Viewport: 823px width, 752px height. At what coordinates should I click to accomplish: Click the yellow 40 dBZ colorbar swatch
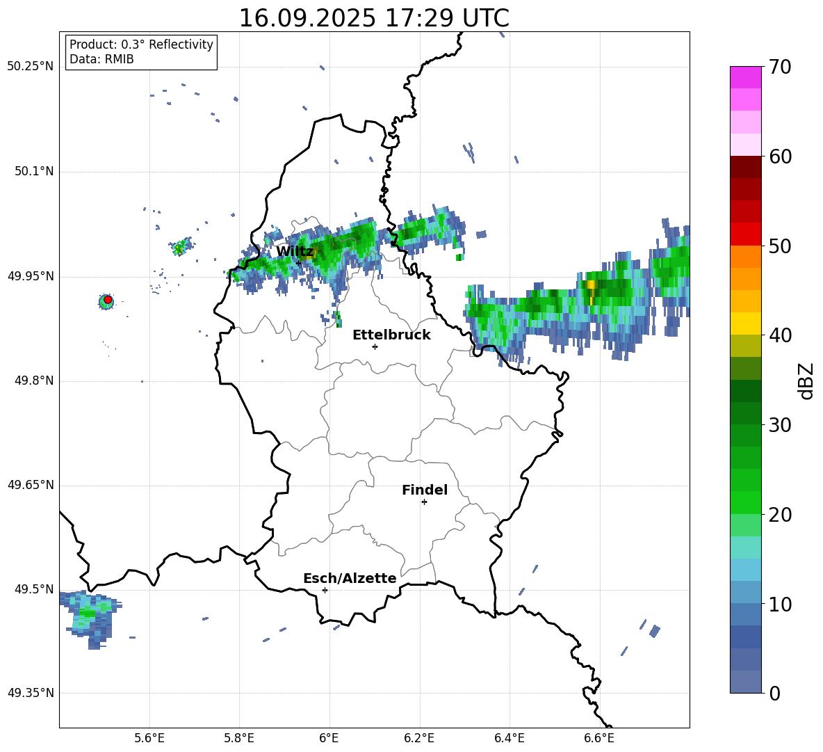(x=745, y=324)
